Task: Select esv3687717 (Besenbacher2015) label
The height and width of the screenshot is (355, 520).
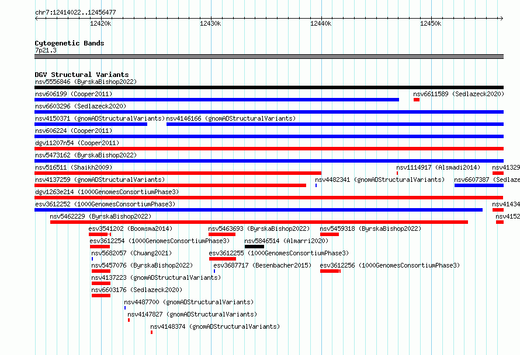Action: click(x=262, y=265)
